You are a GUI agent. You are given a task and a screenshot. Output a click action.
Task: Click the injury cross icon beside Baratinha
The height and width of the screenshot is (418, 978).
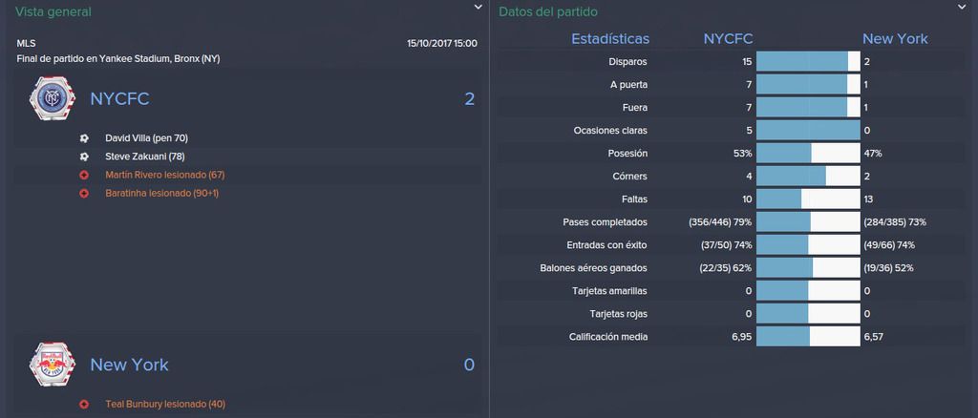[x=84, y=193]
